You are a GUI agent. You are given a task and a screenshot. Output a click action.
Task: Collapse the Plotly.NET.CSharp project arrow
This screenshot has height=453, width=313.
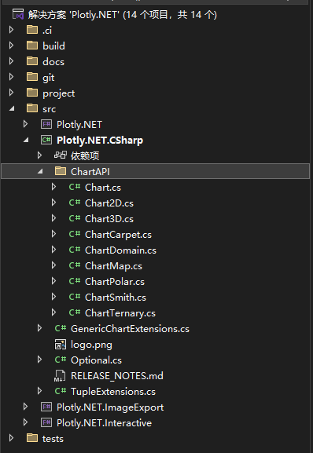26,140
